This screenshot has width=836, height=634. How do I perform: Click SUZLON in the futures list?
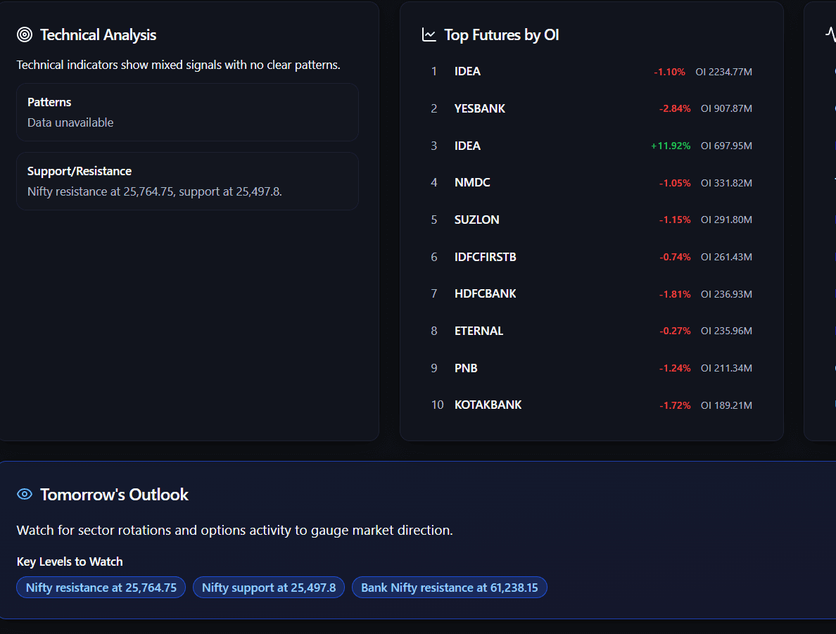(476, 220)
